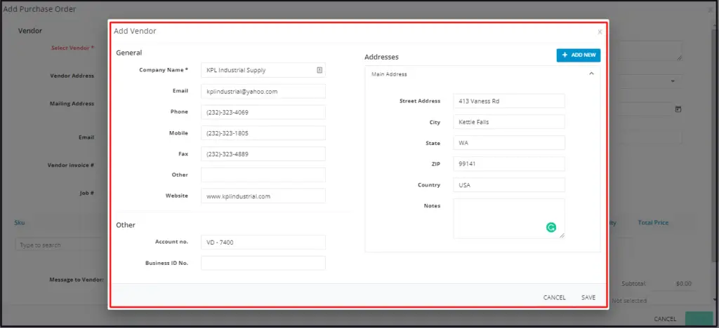The image size is (719, 328).
Task: Click the Country field USA
Action: pyautogui.click(x=509, y=185)
